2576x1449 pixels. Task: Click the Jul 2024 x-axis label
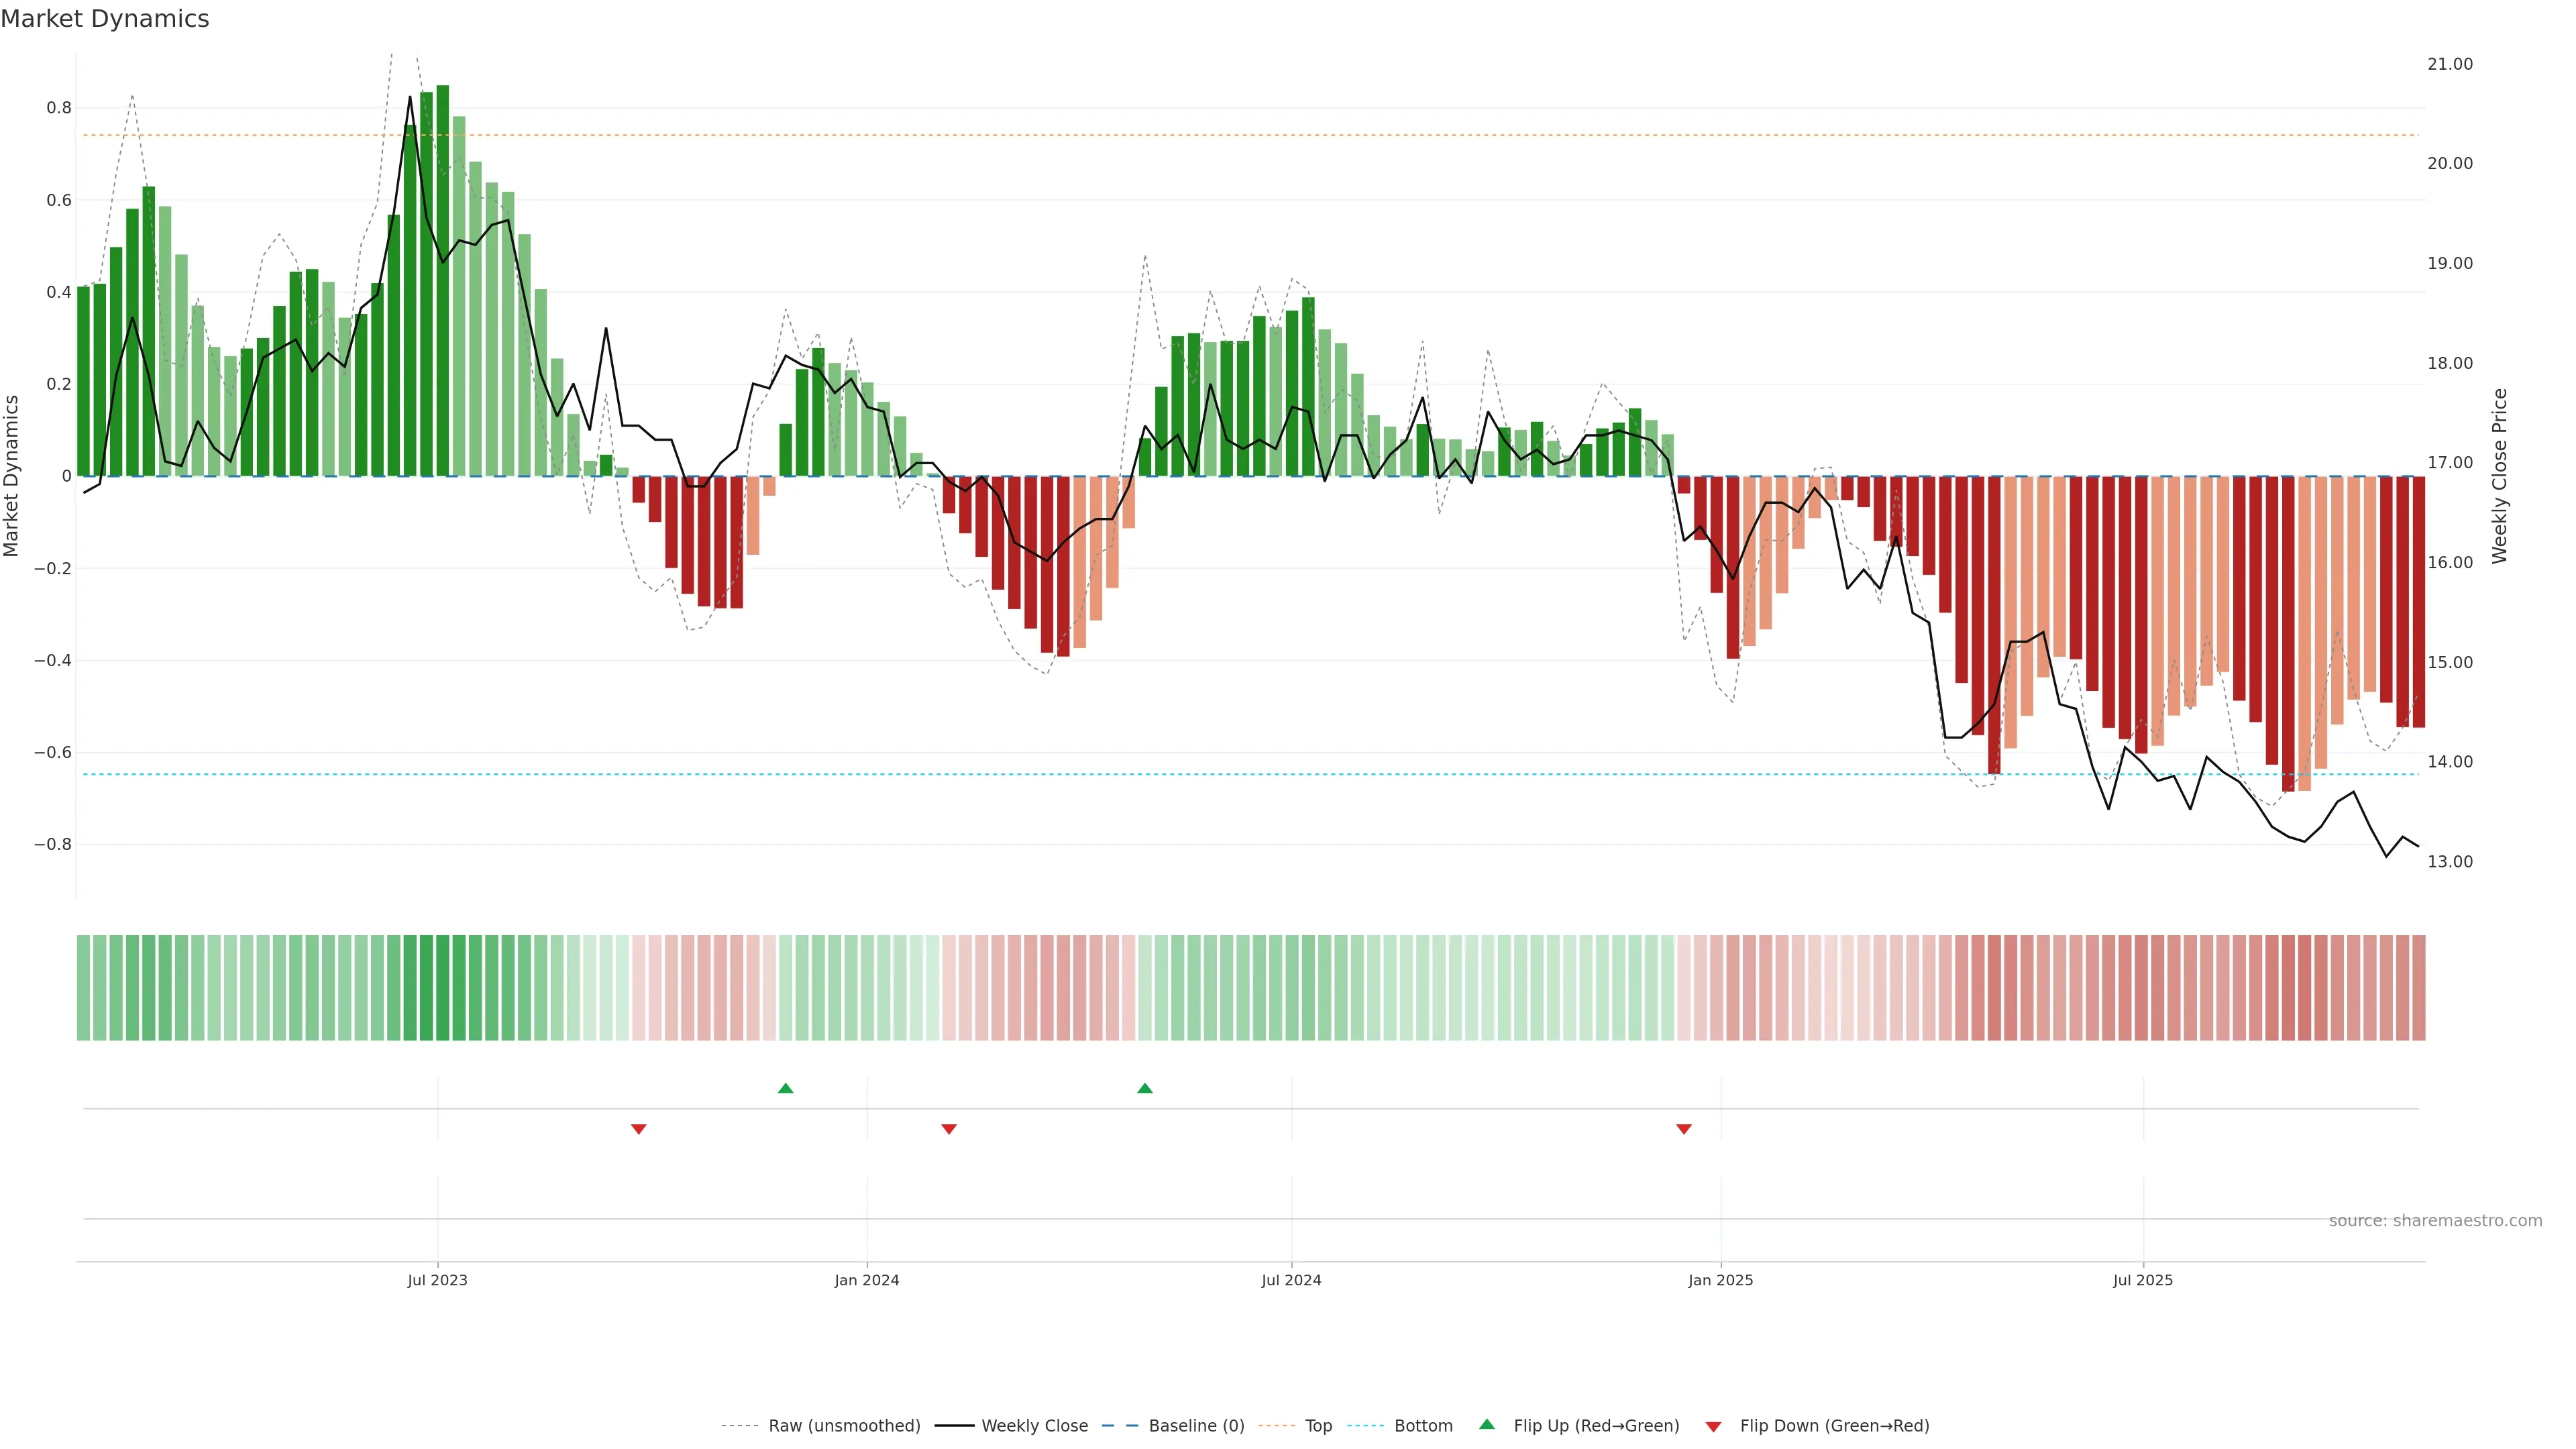pyautogui.click(x=1291, y=1280)
